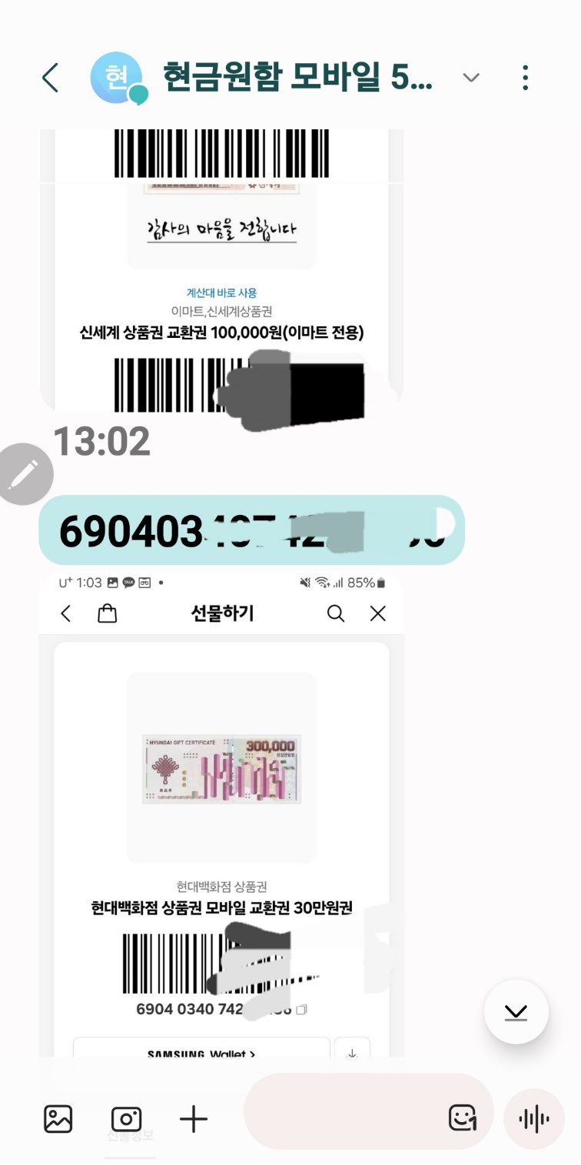Open the contact avatar for 현금원함
Screen dimensions: 581x1166
pyautogui.click(x=118, y=79)
